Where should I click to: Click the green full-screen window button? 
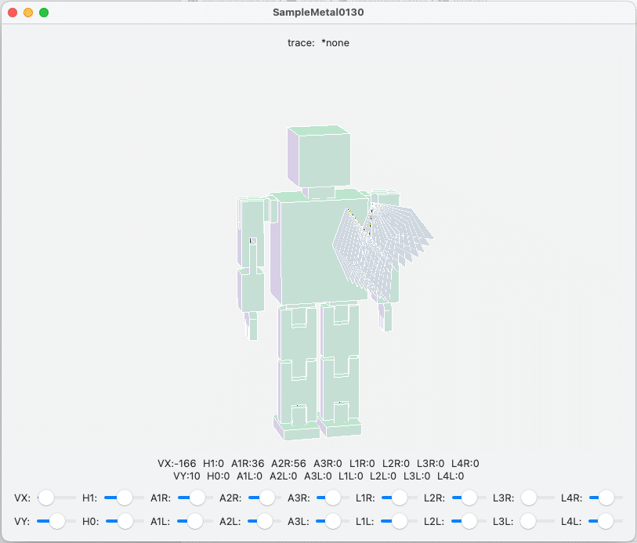(x=44, y=13)
